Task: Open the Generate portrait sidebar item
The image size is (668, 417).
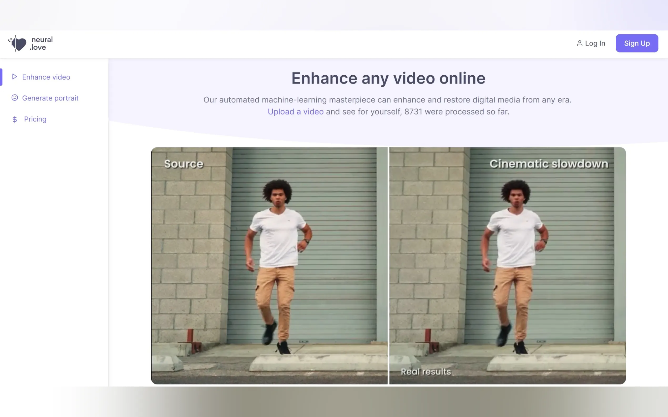Action: click(50, 98)
